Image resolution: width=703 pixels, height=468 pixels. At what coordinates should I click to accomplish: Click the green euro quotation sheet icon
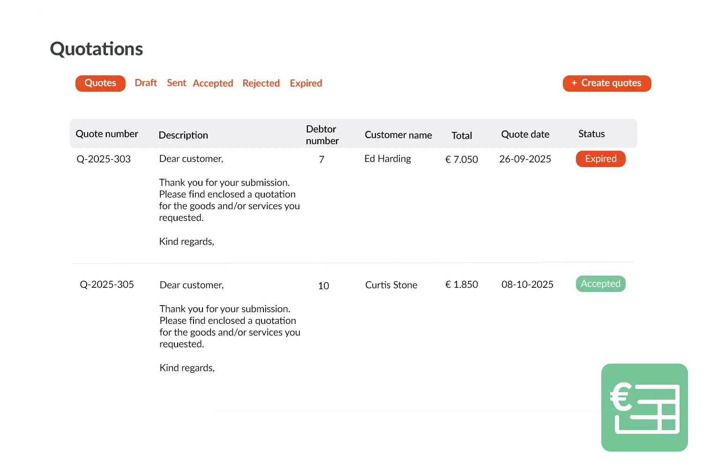[644, 408]
